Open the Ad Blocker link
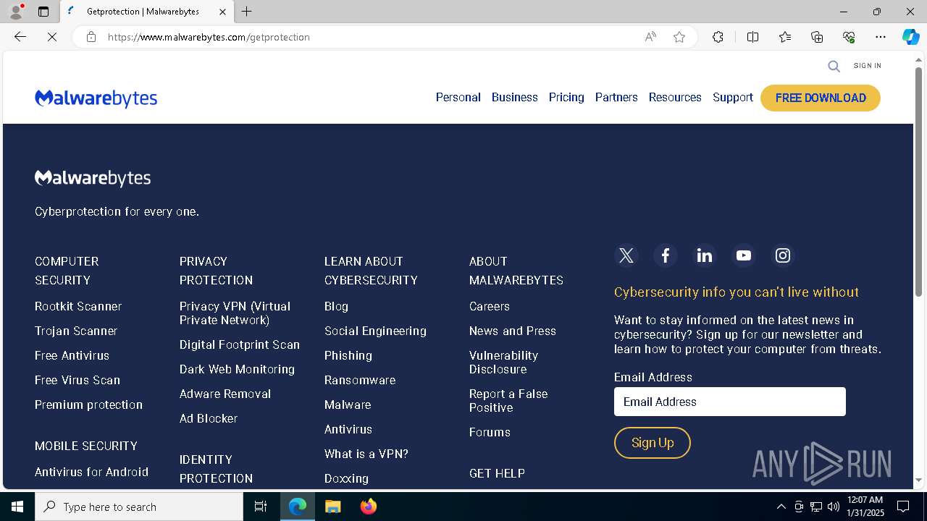 click(209, 418)
